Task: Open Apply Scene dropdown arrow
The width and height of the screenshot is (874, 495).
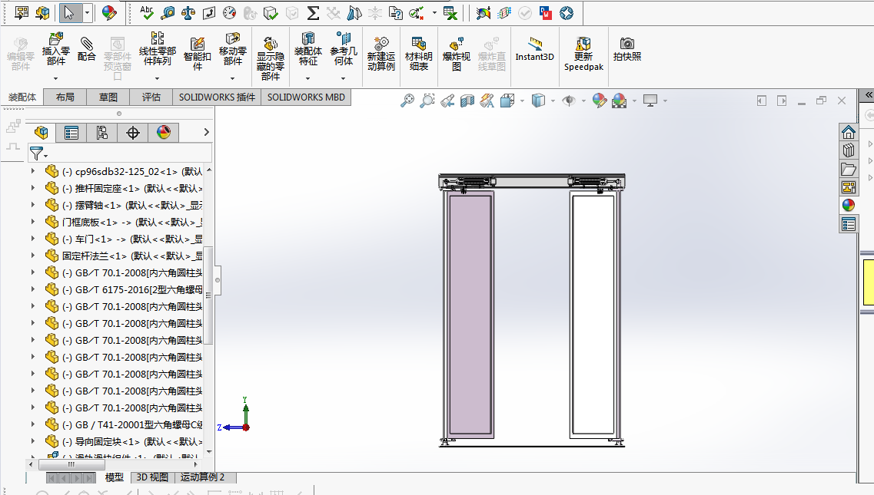Action: 634,101
